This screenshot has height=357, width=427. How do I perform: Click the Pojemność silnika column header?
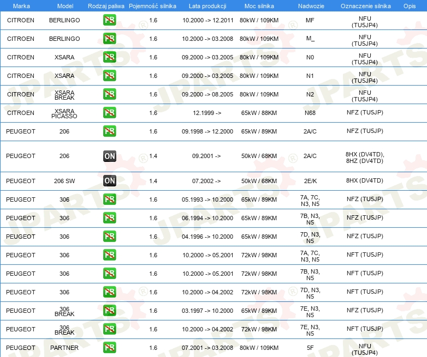tap(152, 6)
